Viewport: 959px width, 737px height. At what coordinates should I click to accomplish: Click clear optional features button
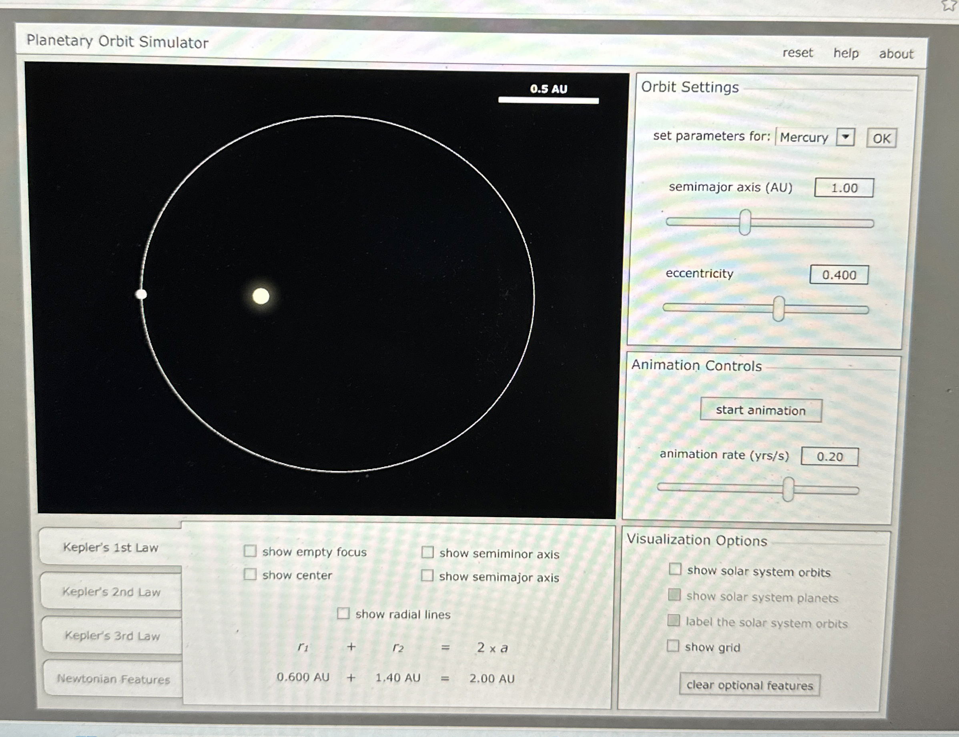(x=750, y=685)
